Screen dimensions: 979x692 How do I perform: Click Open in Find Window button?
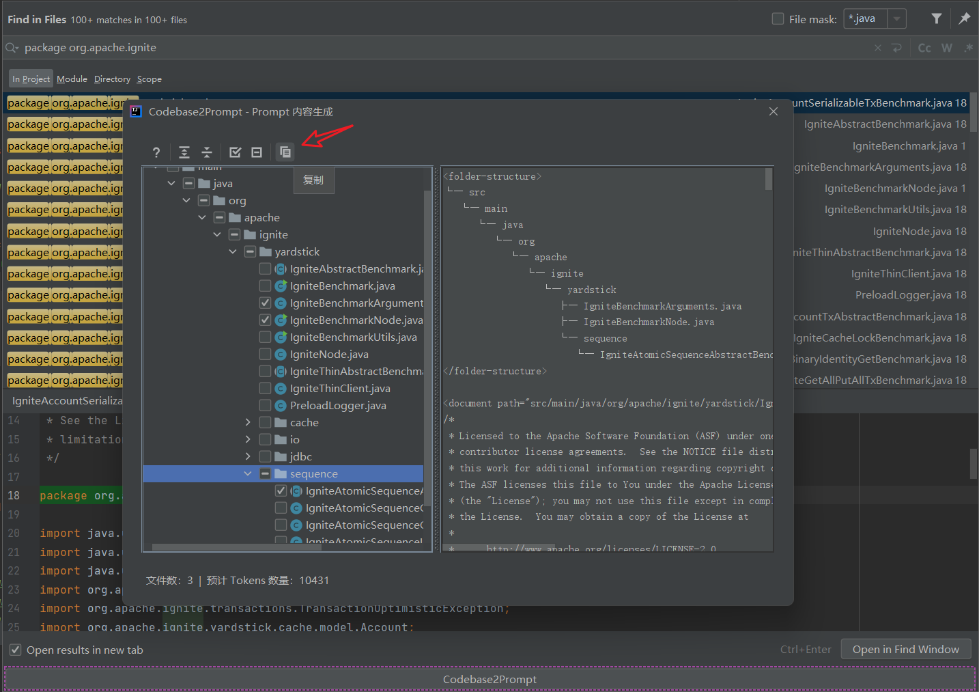pyautogui.click(x=906, y=649)
